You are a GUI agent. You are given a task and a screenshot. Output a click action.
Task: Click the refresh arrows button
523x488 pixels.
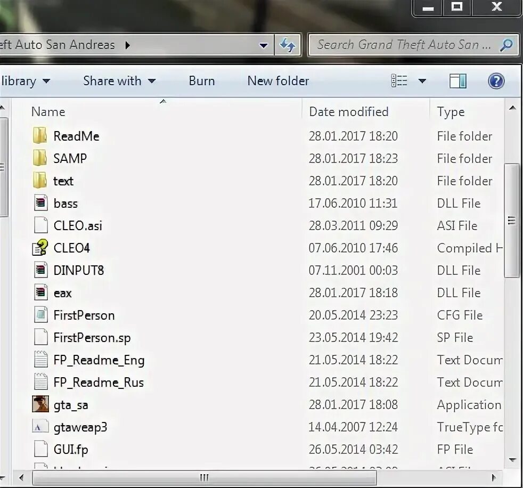[287, 45]
